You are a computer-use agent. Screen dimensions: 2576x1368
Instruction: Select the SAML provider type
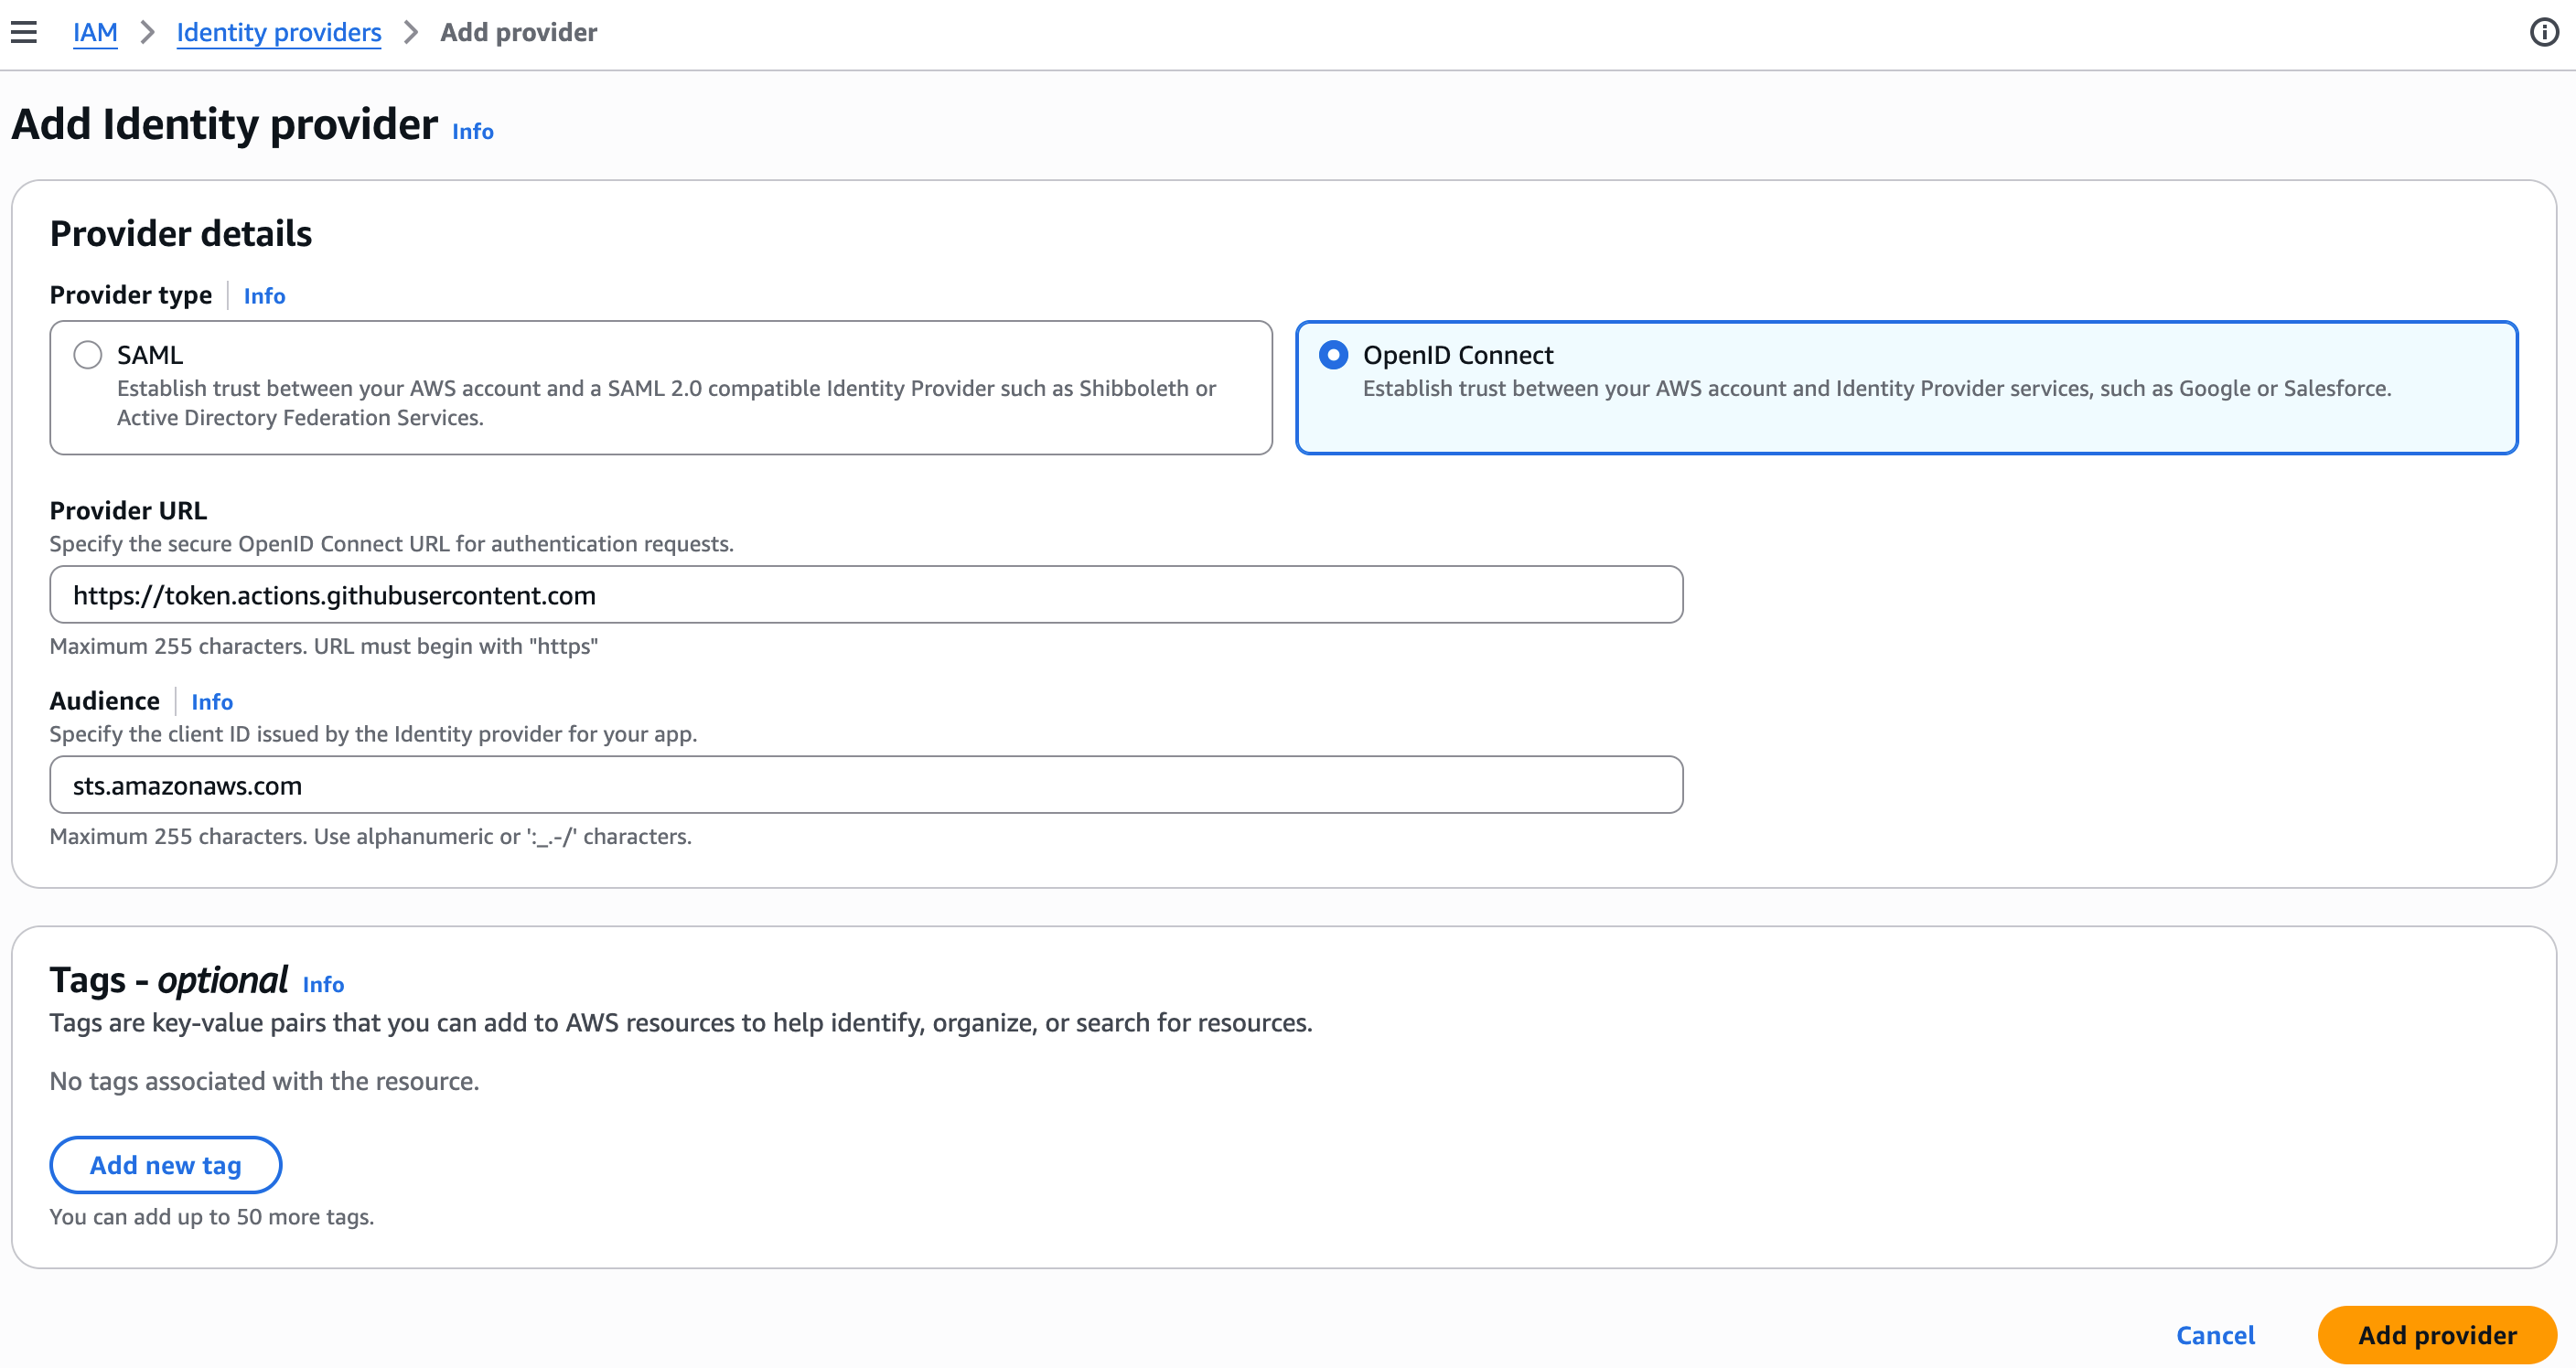coord(88,354)
